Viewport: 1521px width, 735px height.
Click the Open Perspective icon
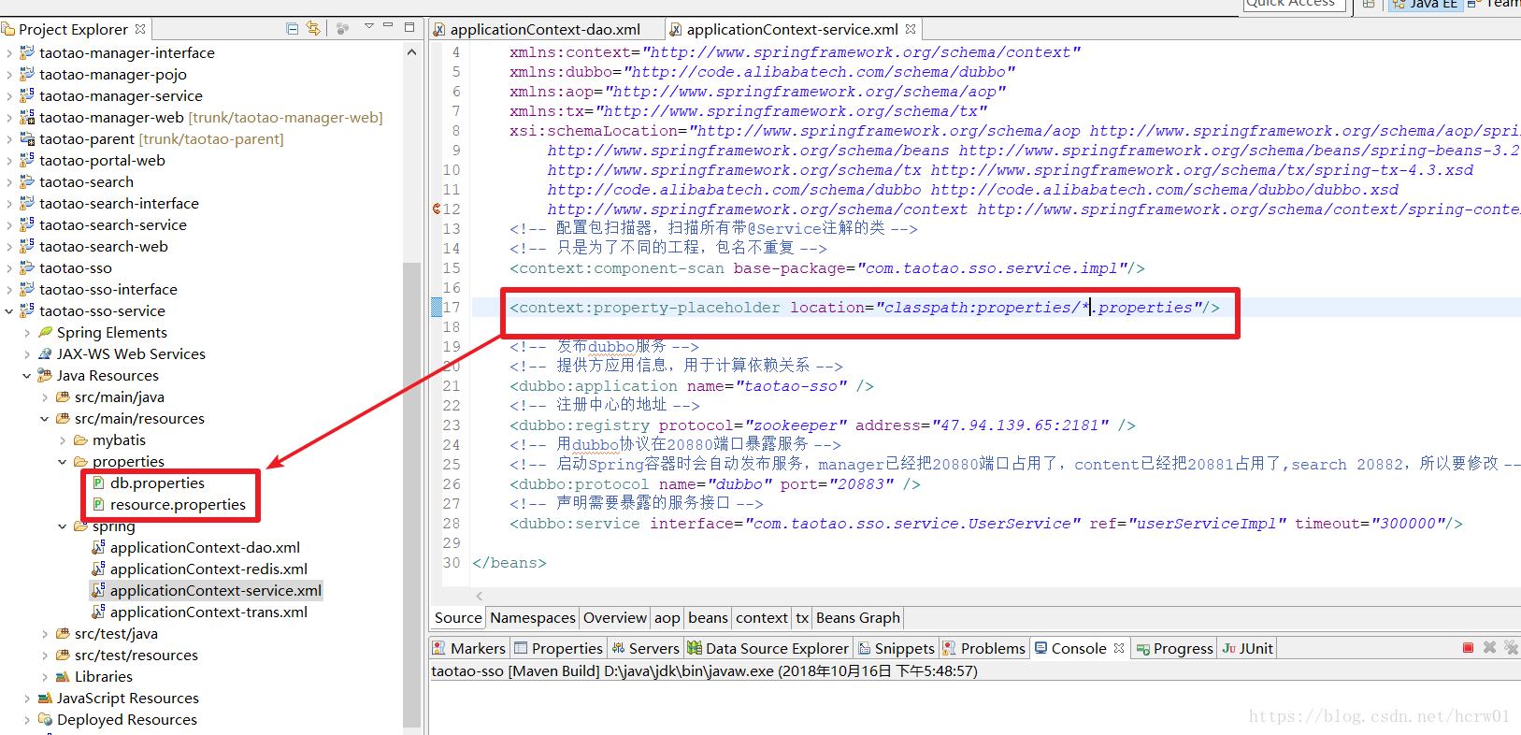click(1369, 5)
